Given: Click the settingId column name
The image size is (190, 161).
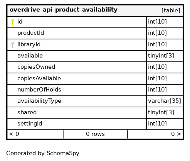Looking at the screenshot, I should coord(30,124).
